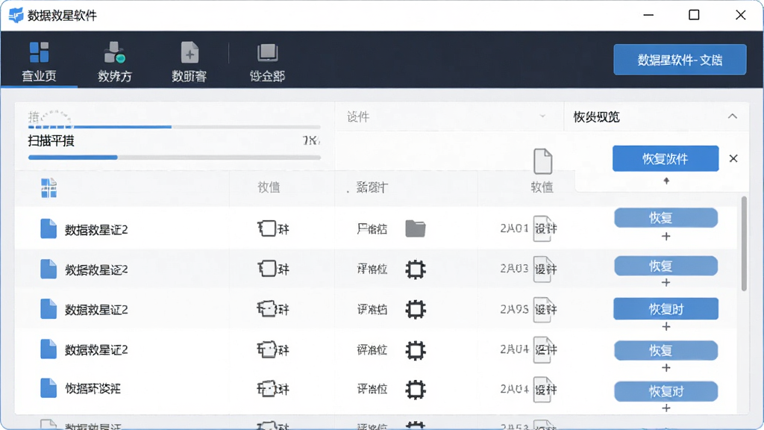Image resolution: width=764 pixels, height=430 pixels.
Task: Open the 数昕睿 tab with the plus-document icon
Action: 189,61
